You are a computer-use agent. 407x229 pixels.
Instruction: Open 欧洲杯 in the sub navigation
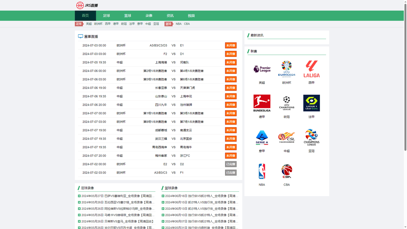[x=98, y=24]
